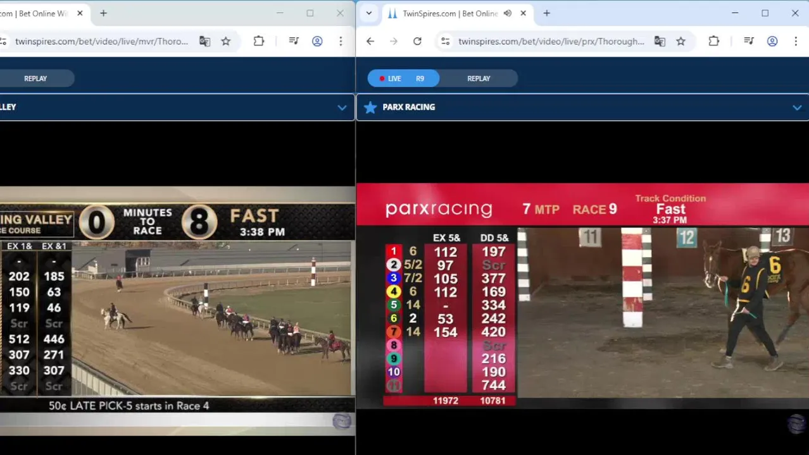Screen dimensions: 809x455
Task: View site information icon in right window
Action: click(446, 41)
